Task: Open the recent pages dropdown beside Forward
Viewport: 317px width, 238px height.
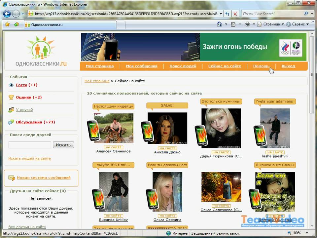Action: pyautogui.click(x=23, y=14)
